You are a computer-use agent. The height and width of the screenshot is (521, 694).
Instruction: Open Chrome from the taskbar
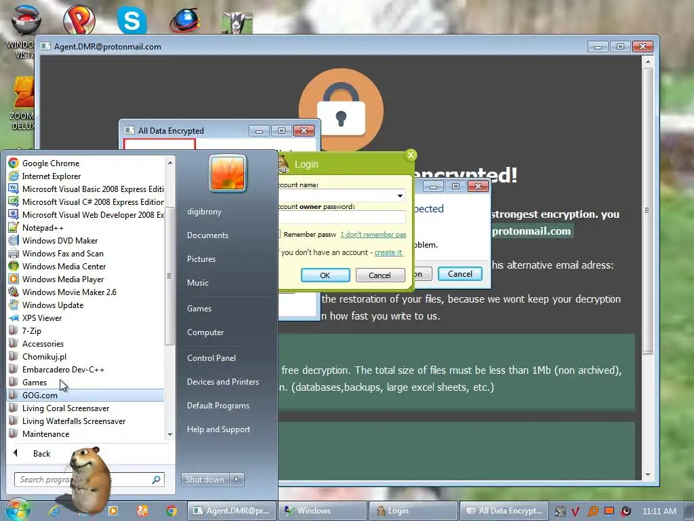(171, 511)
